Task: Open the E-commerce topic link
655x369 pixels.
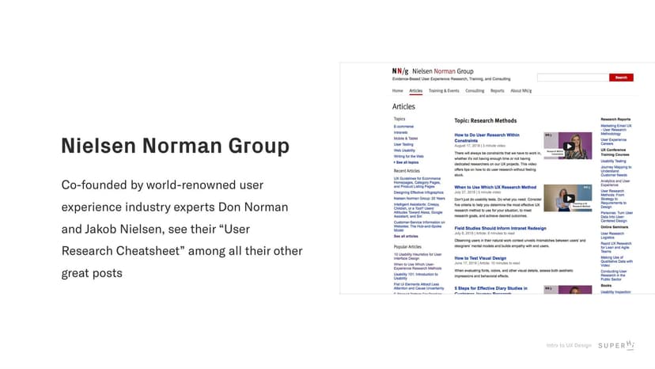Action: point(403,127)
